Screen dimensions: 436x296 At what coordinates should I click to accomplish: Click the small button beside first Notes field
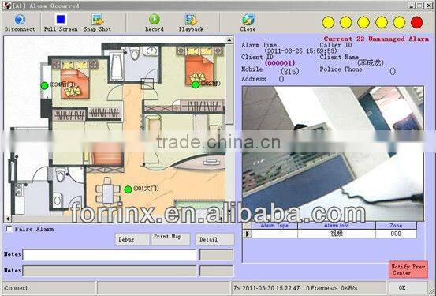pos(216,255)
